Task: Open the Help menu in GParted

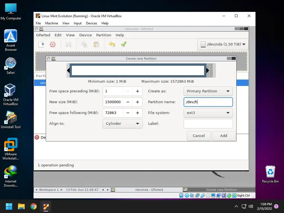Action: [x=120, y=35]
